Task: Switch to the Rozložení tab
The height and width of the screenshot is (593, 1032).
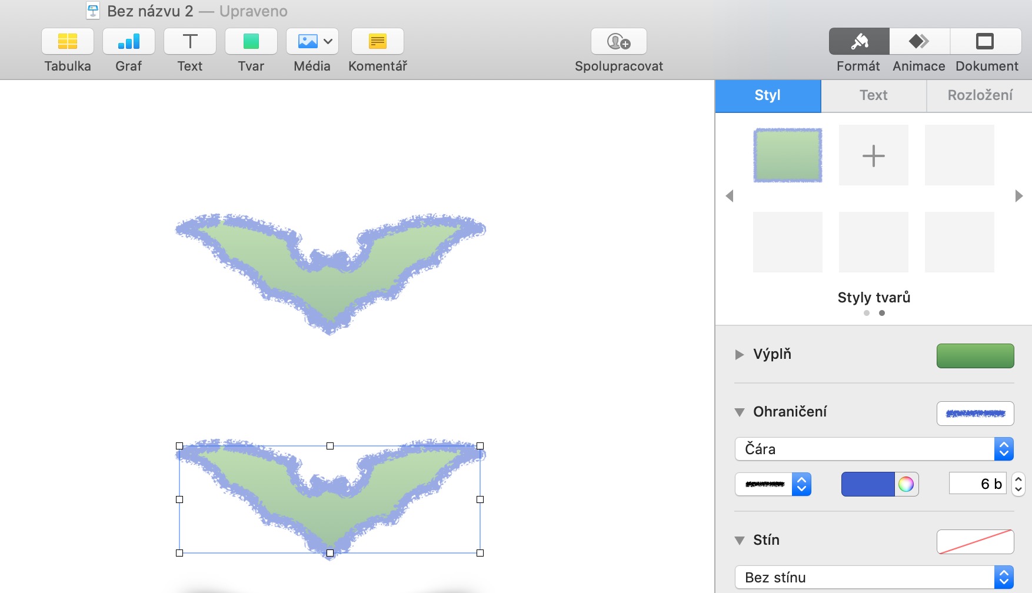Action: pyautogui.click(x=980, y=95)
